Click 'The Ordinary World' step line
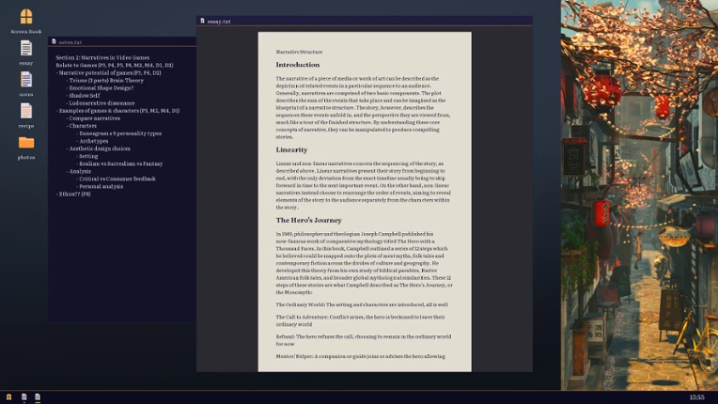This screenshot has height=404, width=718. click(x=362, y=304)
